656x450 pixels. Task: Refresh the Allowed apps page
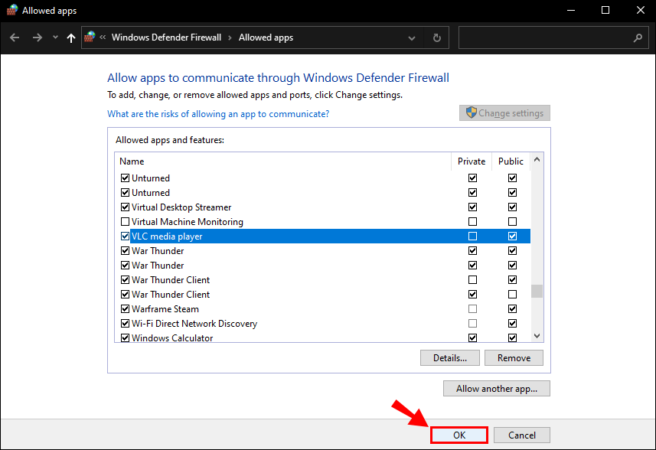(436, 37)
